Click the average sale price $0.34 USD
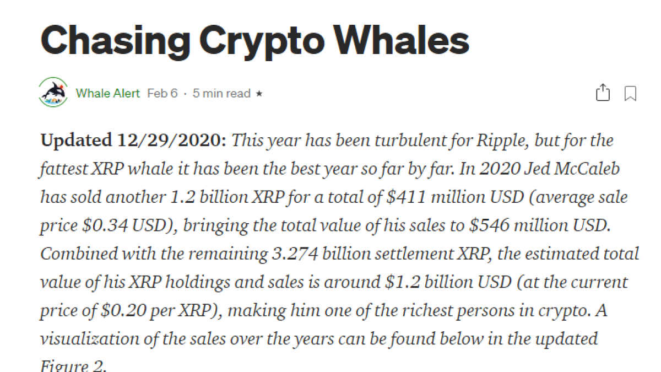The height and width of the screenshot is (372, 661). [x=110, y=225]
